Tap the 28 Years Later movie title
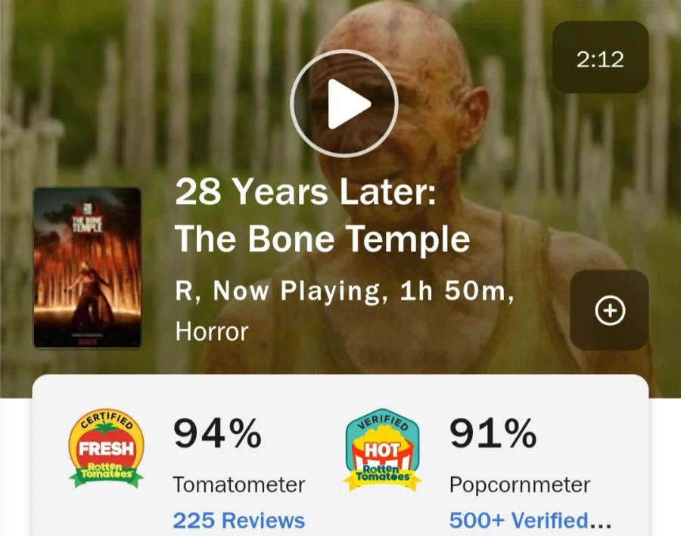The width and height of the screenshot is (681, 536). point(306,192)
